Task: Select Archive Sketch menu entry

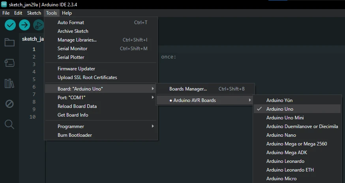Action: coord(101,31)
